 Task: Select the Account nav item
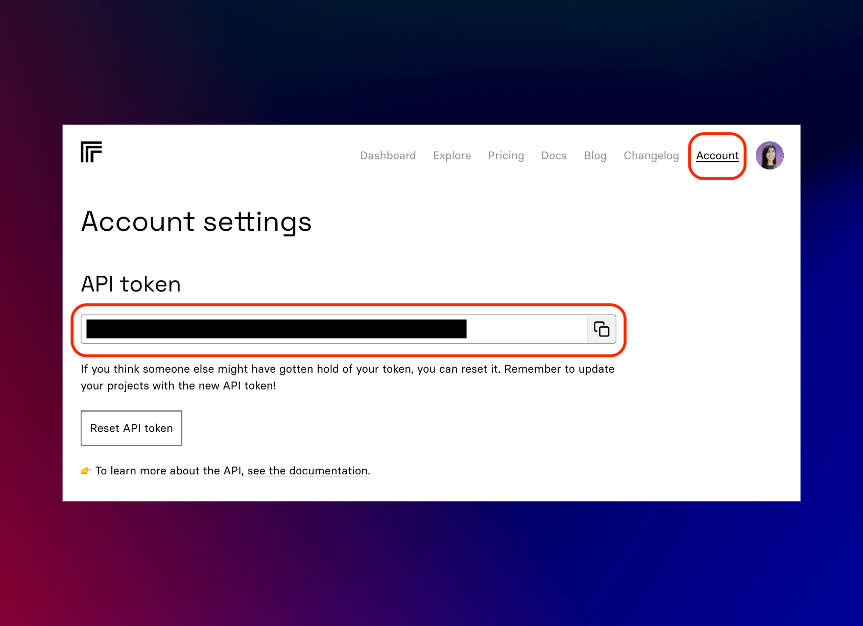pos(717,156)
